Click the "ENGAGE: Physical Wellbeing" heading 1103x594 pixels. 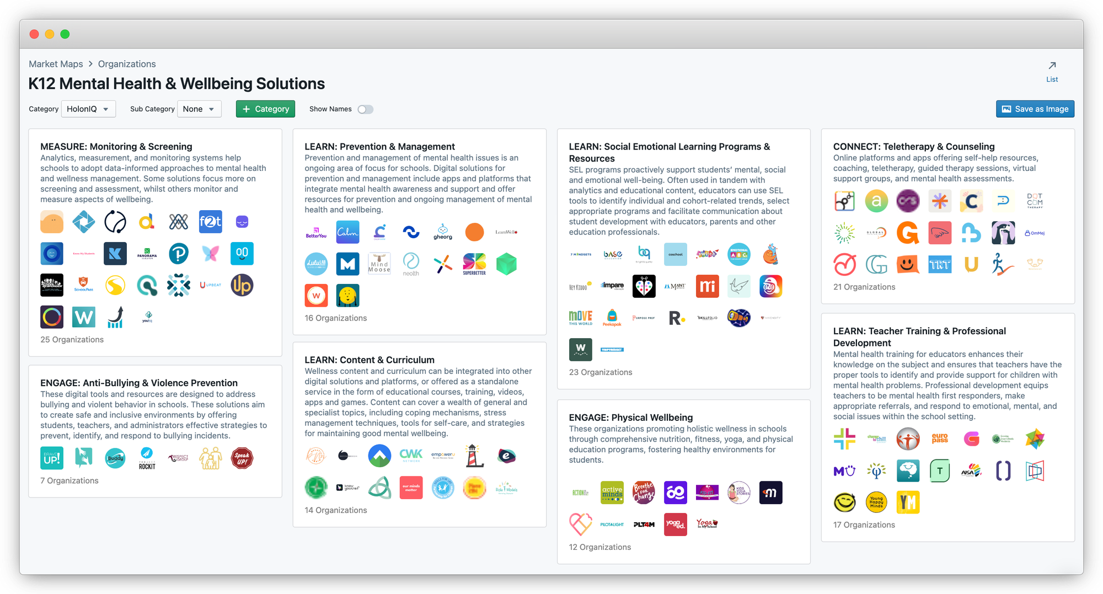[x=631, y=418]
